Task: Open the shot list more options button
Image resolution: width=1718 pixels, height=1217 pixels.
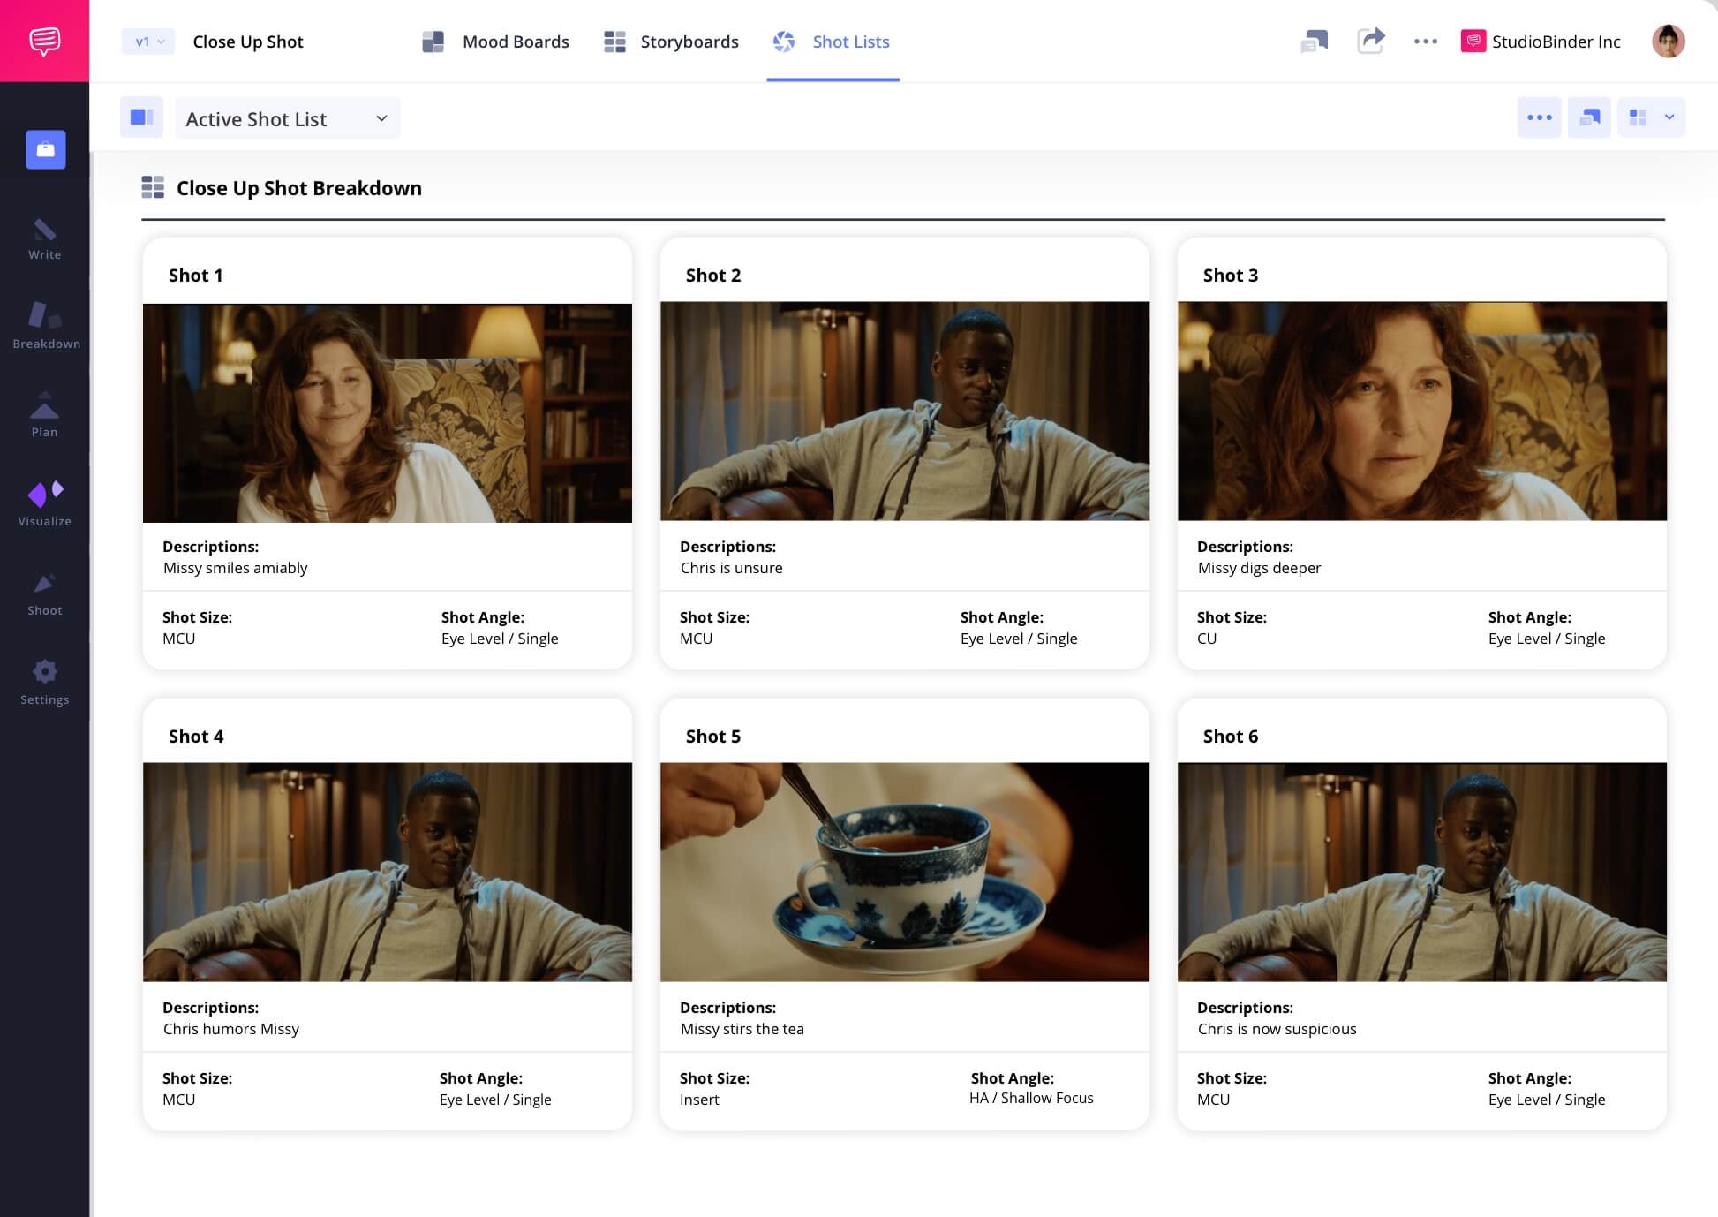Action: click(1539, 117)
